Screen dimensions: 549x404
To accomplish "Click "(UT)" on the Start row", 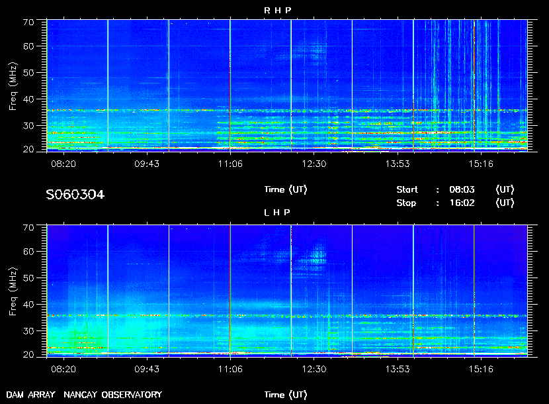I will point(505,189).
